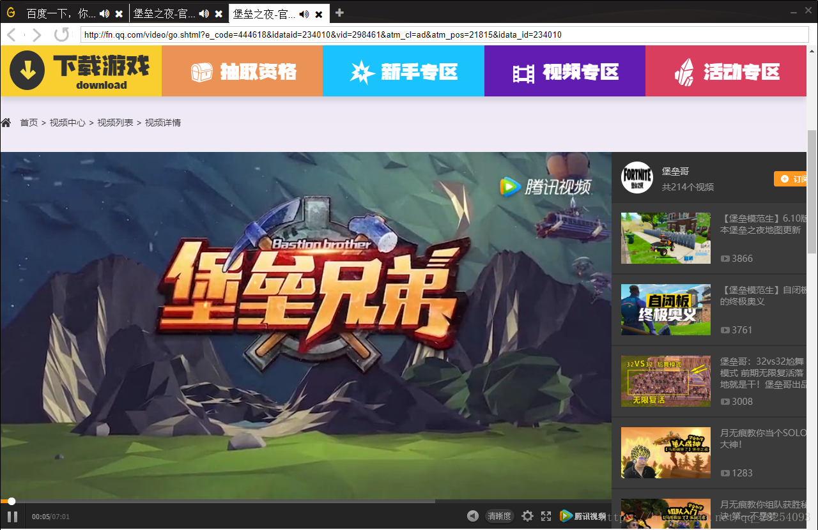
Task: Mute the video player volume icon
Action: [x=472, y=516]
